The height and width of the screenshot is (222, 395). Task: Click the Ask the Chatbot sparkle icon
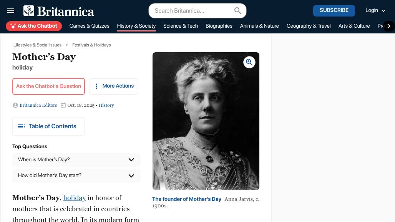[13, 26]
